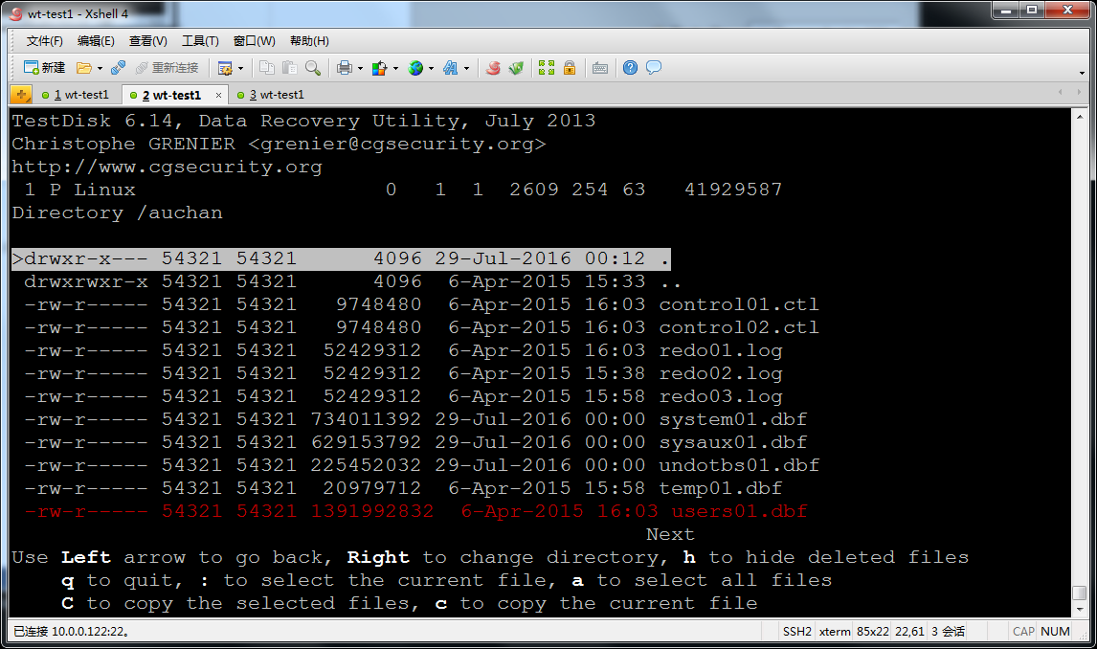The width and height of the screenshot is (1097, 649).
Task: Click the redo02.log file row
Action: coord(403,373)
